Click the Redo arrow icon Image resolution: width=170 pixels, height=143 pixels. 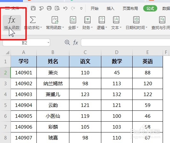(x=73, y=8)
